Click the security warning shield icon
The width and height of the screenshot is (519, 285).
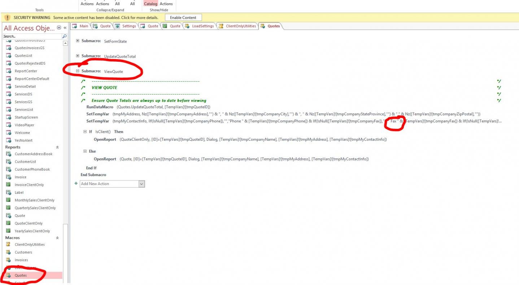(x=7, y=18)
